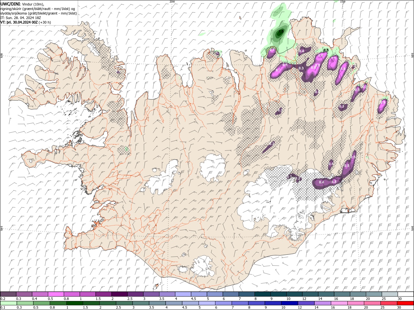Click the white swatch labelled 30 in upper legend row
Image resolution: width=414 pixels, height=310 pixels.
click(406, 294)
